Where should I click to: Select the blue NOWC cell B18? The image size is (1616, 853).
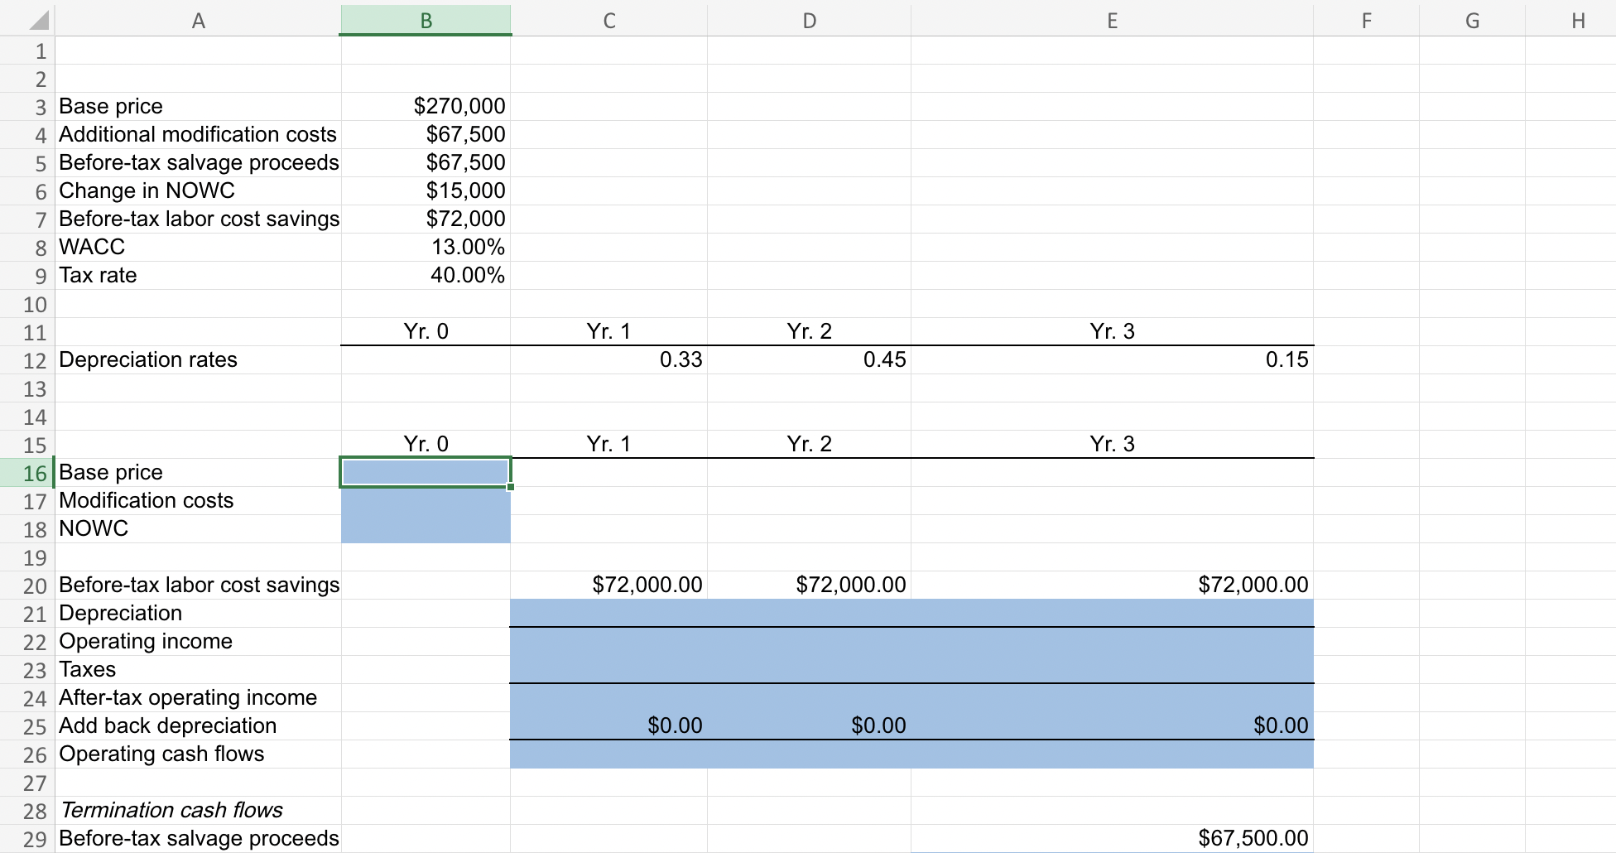[x=426, y=528]
